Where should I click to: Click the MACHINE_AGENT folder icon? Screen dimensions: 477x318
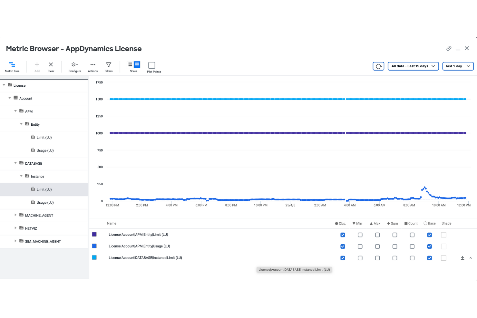(x=21, y=215)
